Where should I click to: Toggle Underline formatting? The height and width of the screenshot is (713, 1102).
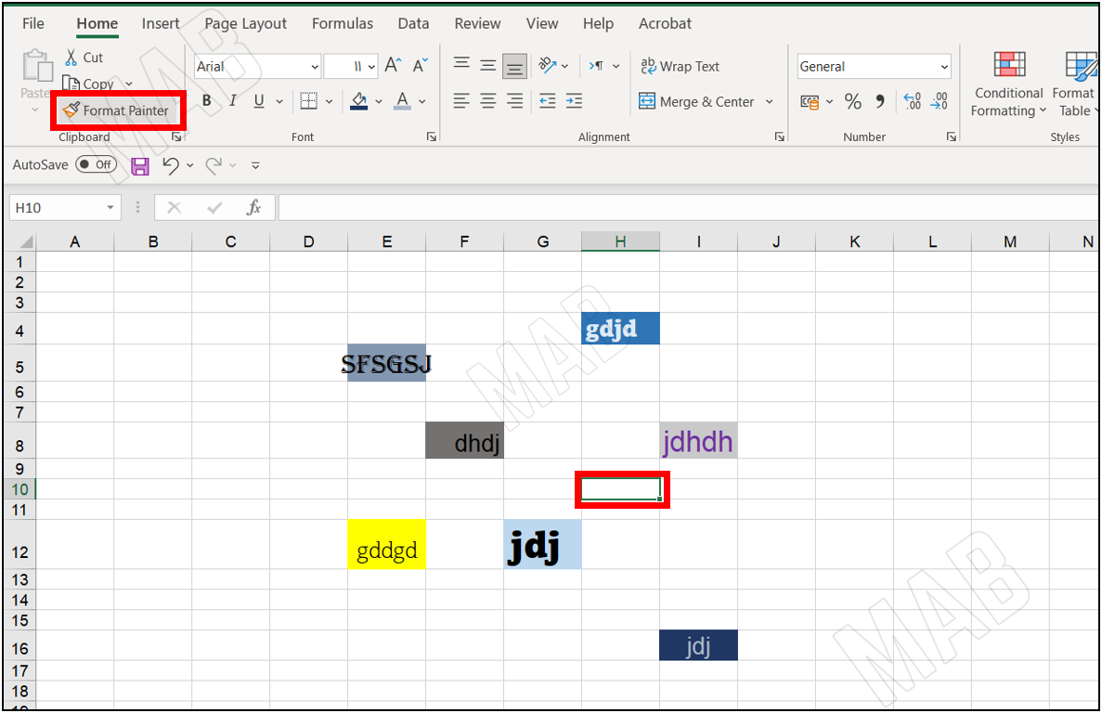tap(259, 101)
